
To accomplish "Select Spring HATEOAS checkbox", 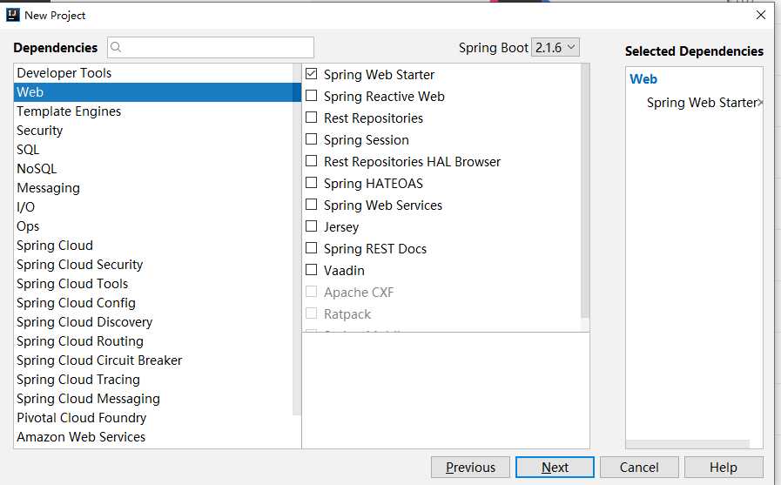I will click(312, 183).
